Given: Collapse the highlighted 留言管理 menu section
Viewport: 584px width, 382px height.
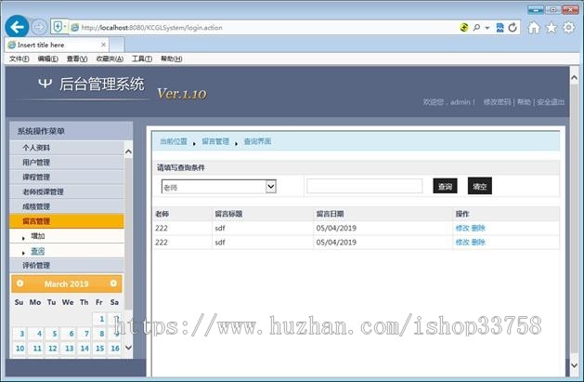Looking at the screenshot, I should pos(67,221).
